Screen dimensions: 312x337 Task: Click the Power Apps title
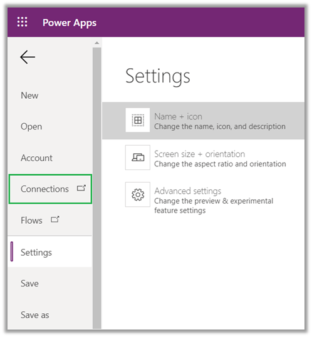(70, 23)
